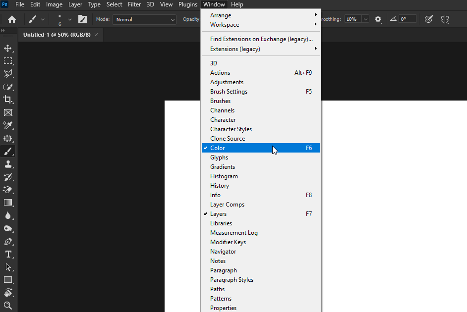Select the Pen tool
This screenshot has width=467, height=312.
[x=8, y=242]
